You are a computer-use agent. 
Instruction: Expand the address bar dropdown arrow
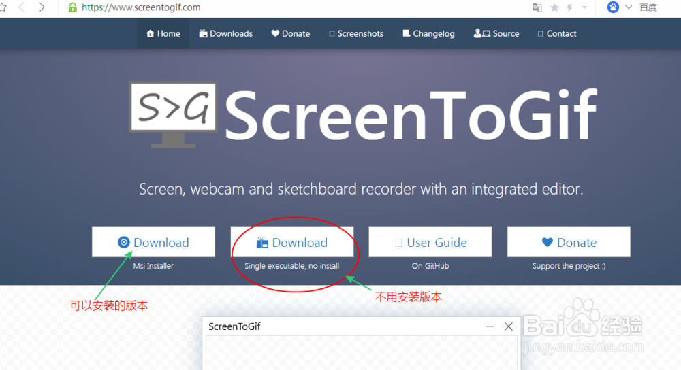tap(584, 7)
